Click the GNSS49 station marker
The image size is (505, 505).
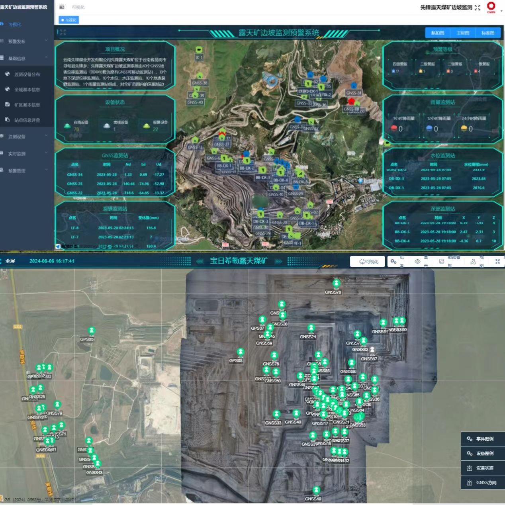tap(316, 490)
